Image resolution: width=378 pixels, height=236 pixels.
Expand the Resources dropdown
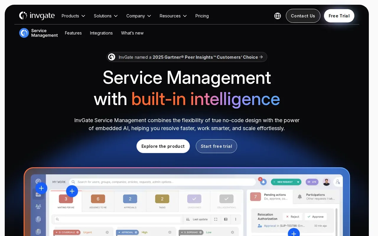(x=173, y=16)
